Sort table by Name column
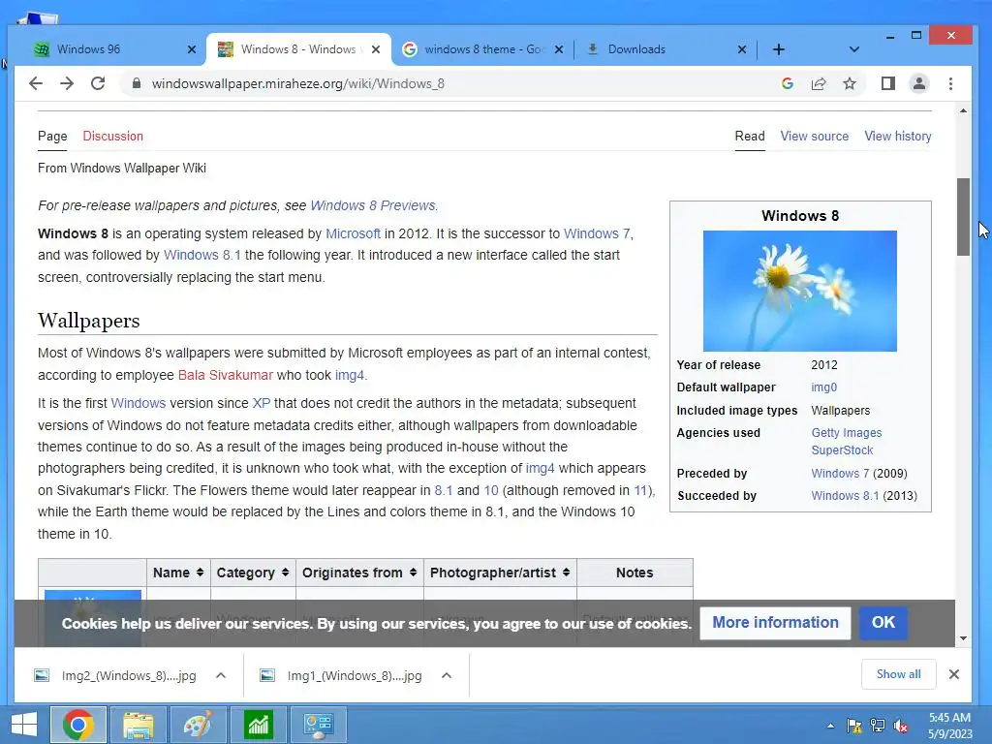992x744 pixels. (178, 573)
